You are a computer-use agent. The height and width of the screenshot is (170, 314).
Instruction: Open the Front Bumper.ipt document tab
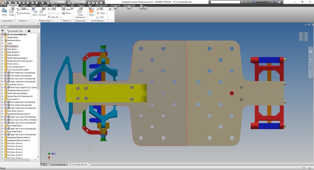pos(58,164)
